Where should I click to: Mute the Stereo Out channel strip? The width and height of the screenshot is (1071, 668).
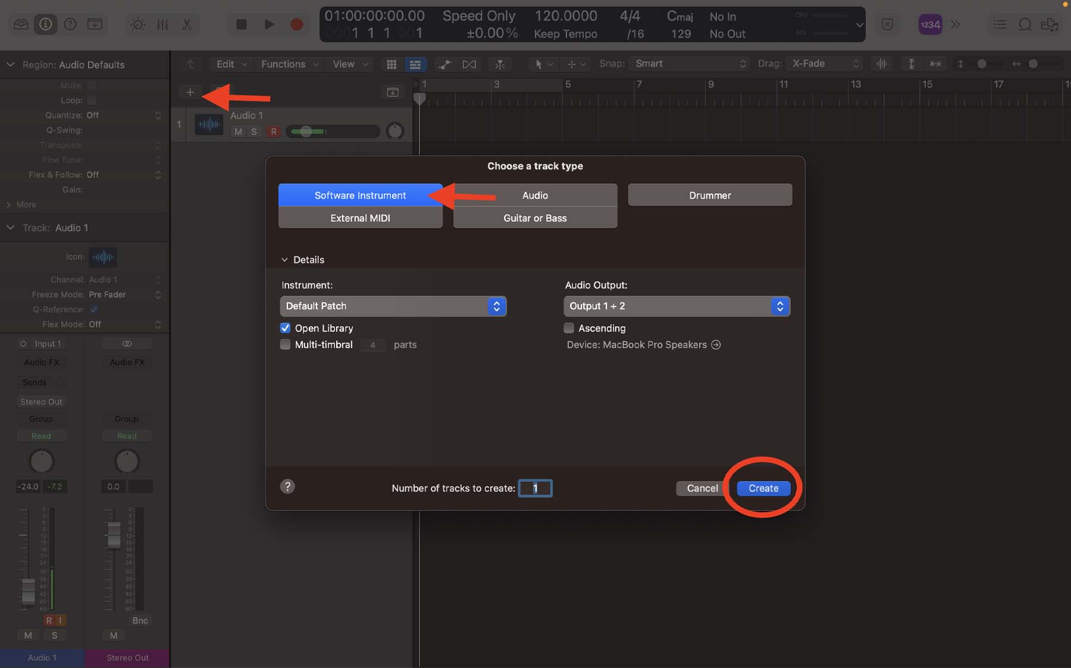click(114, 635)
